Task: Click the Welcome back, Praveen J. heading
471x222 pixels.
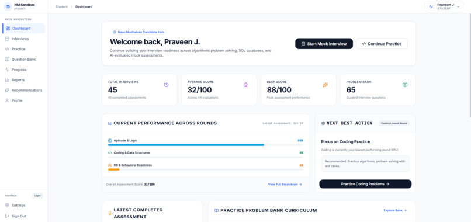Action: (155, 41)
